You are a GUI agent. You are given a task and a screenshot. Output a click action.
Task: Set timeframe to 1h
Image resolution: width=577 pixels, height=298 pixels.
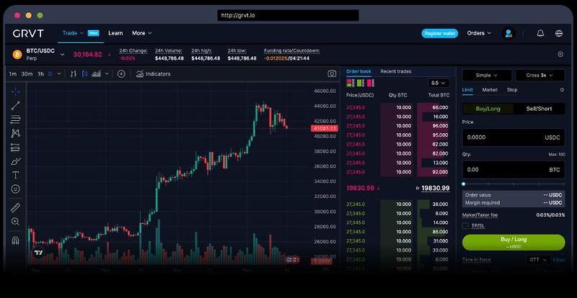click(x=40, y=74)
